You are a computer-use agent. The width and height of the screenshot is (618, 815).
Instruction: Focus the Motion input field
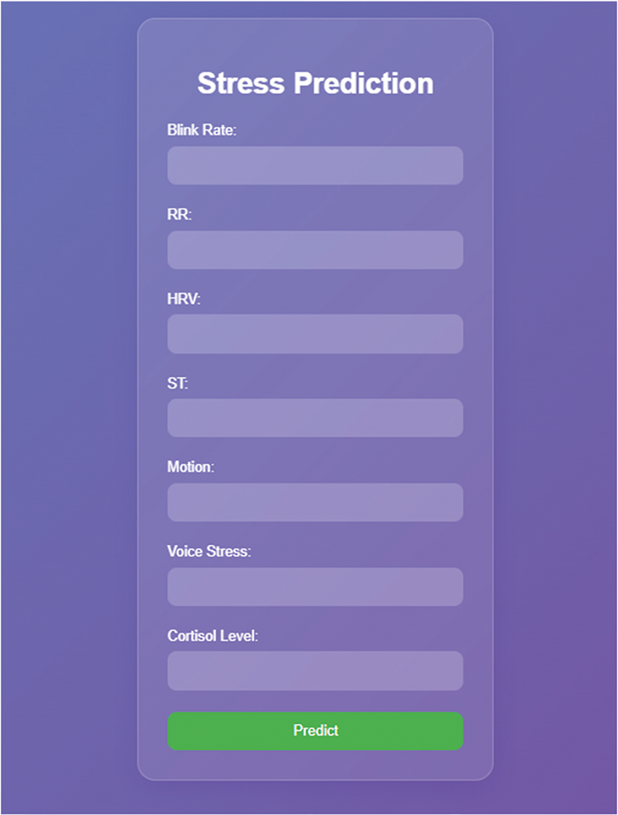[x=315, y=502]
